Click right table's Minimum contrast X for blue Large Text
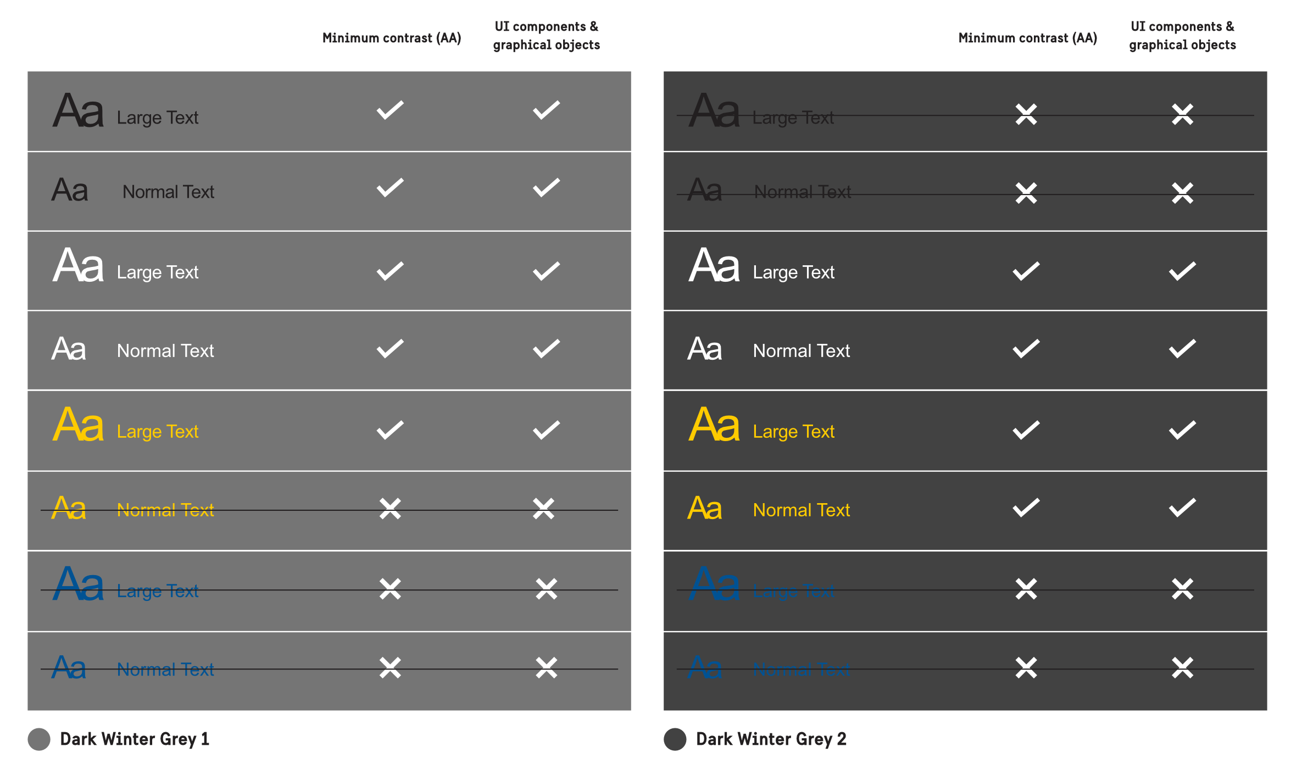 [x=1026, y=589]
